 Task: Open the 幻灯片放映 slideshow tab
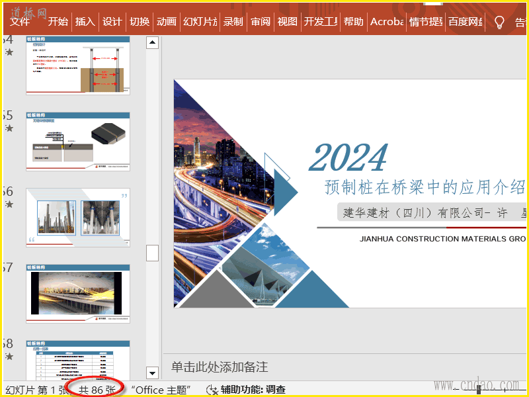coord(200,22)
